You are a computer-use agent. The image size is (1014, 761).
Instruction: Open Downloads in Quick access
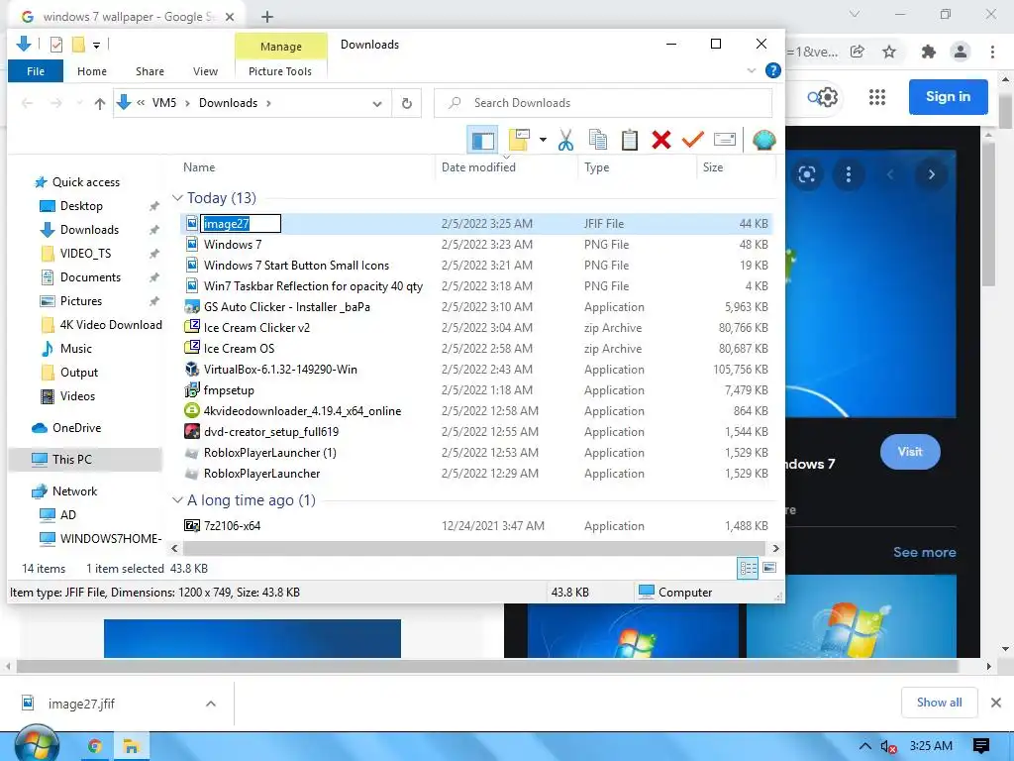pyautogui.click(x=89, y=230)
